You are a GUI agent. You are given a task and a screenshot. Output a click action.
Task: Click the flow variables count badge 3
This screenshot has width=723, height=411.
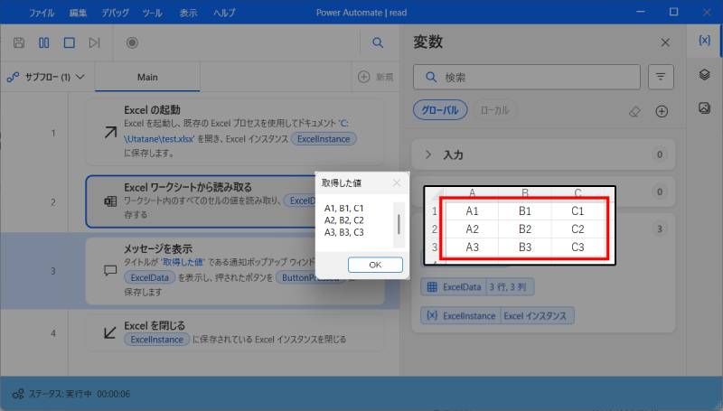[x=660, y=229]
